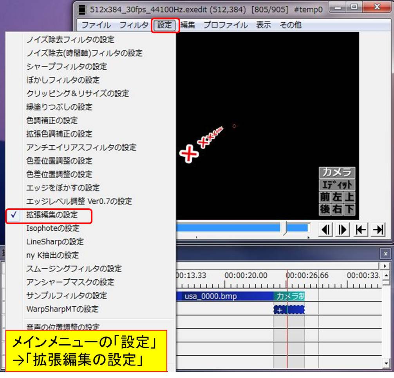394x378 pixels.
Task: Click timeline horizontal scroll right arrow
Action: pos(385,266)
